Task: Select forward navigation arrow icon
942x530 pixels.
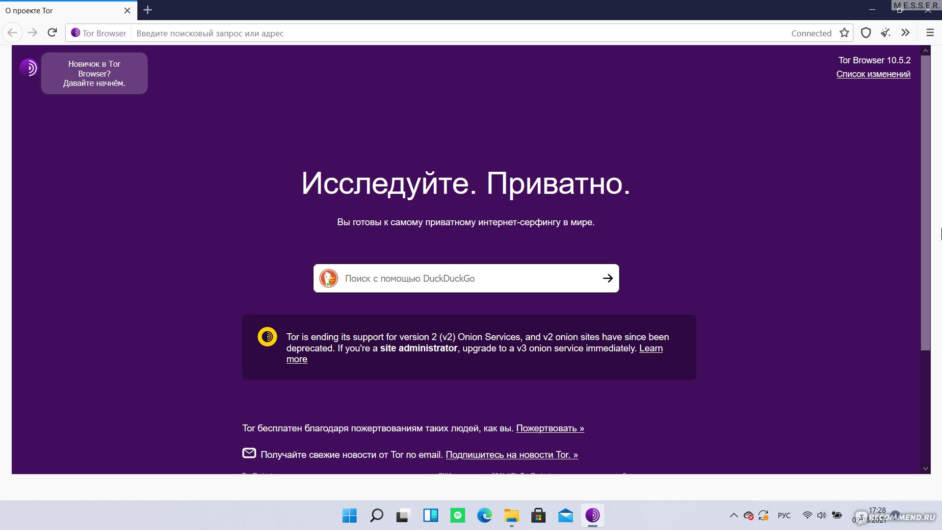Action: pyautogui.click(x=31, y=33)
